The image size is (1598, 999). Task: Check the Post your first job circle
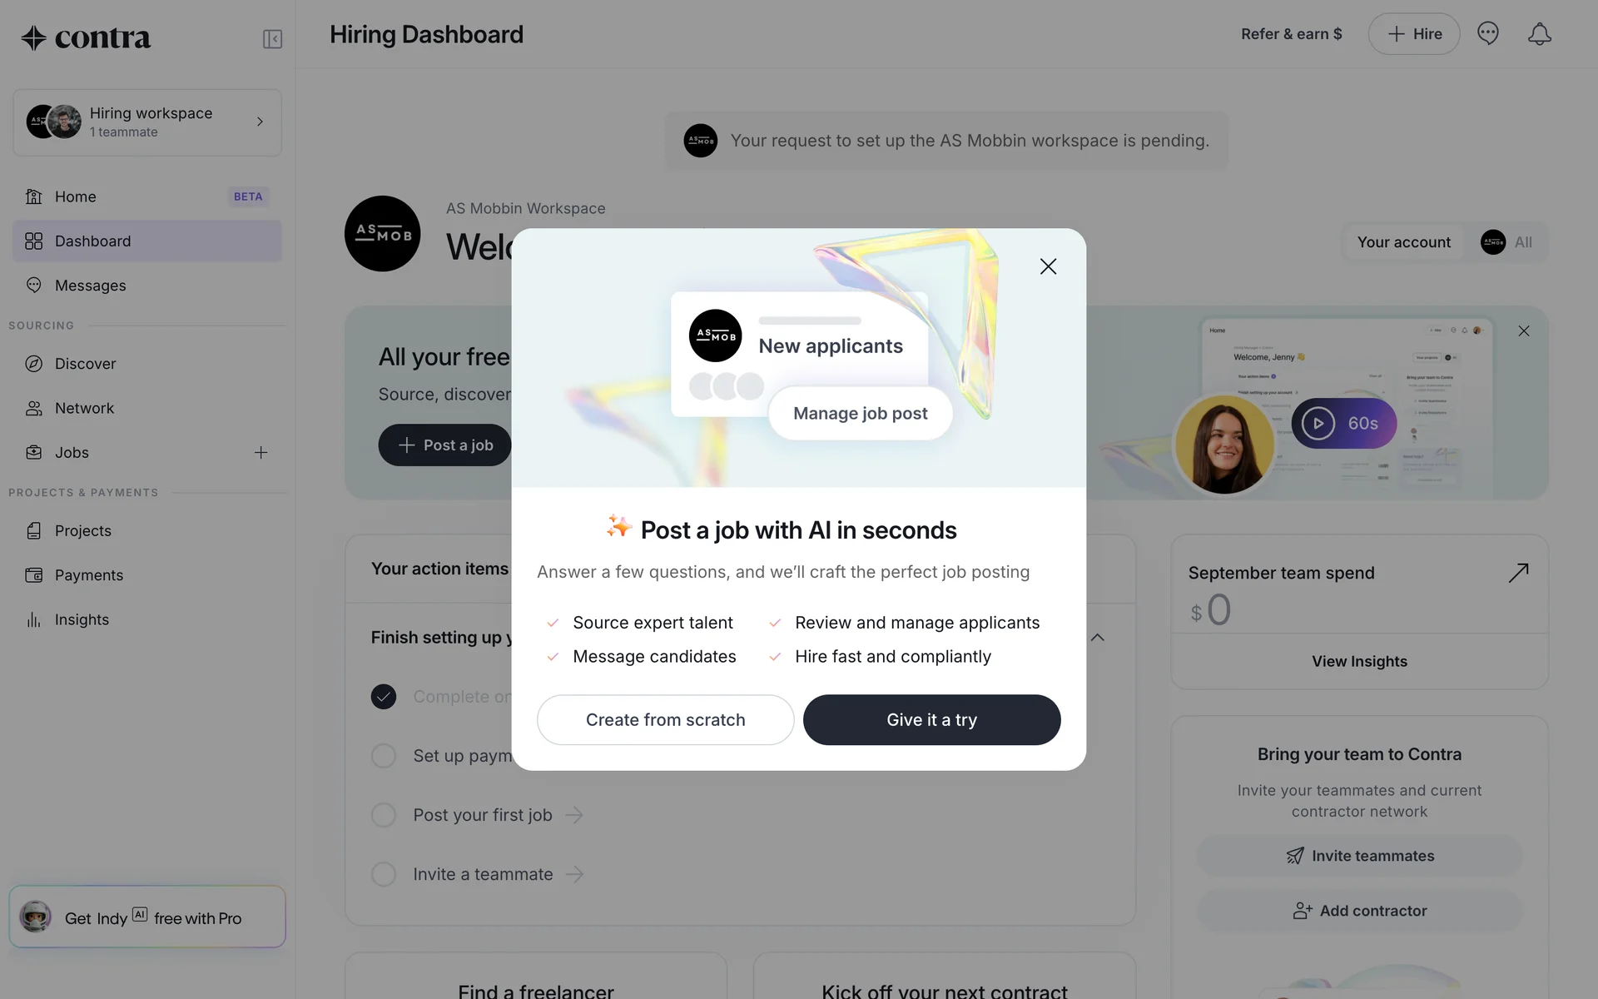(384, 815)
